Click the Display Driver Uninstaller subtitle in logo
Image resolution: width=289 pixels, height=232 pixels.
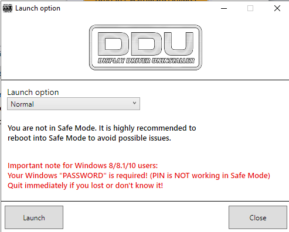click(x=146, y=61)
